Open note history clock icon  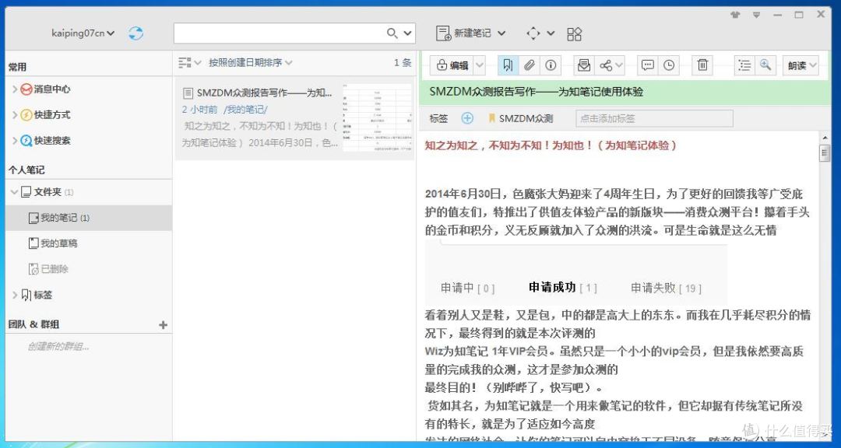(x=669, y=65)
